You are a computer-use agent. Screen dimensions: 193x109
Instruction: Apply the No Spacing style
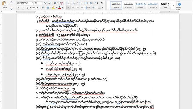(x=128, y=5)
